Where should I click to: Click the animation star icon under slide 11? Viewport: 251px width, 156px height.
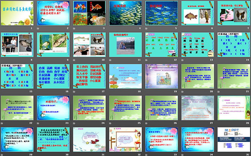[110, 60]
